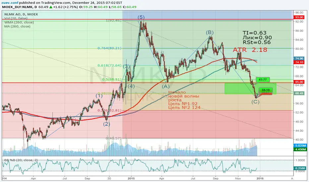The image size is (309, 182).
Task: Select the Vol (20, false) indicator legend
Action: [16, 18]
